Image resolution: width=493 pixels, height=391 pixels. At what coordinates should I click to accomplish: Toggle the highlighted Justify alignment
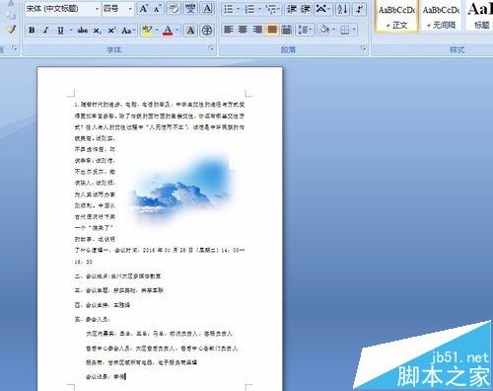(x=272, y=30)
